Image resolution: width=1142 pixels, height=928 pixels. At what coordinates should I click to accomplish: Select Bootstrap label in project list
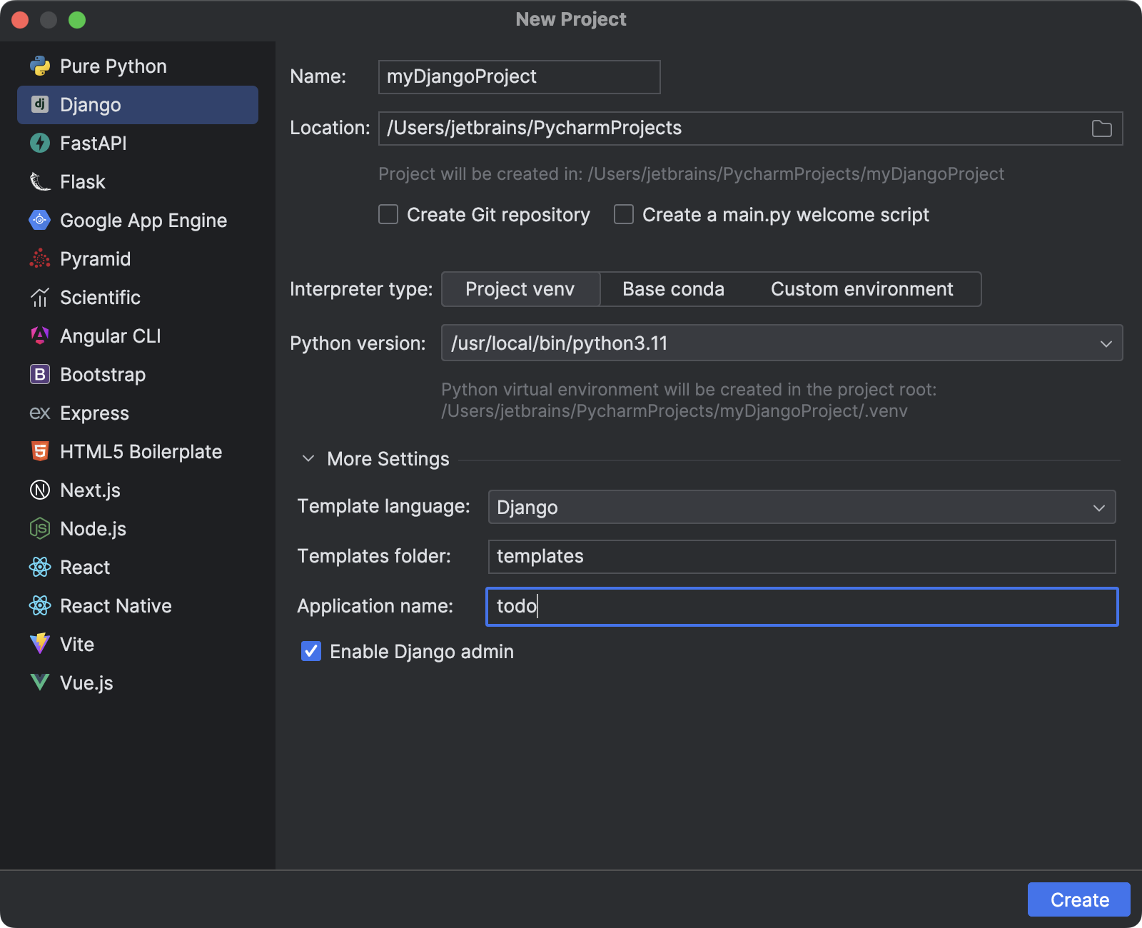tap(103, 375)
